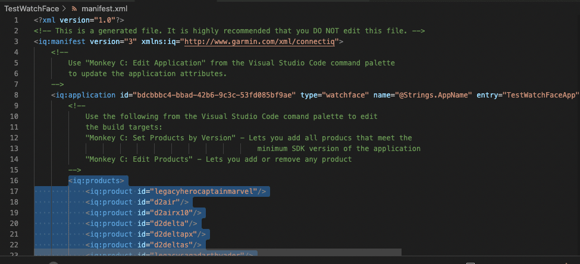
Task: Click the XML file icon in the breadcrumb
Action: click(74, 10)
